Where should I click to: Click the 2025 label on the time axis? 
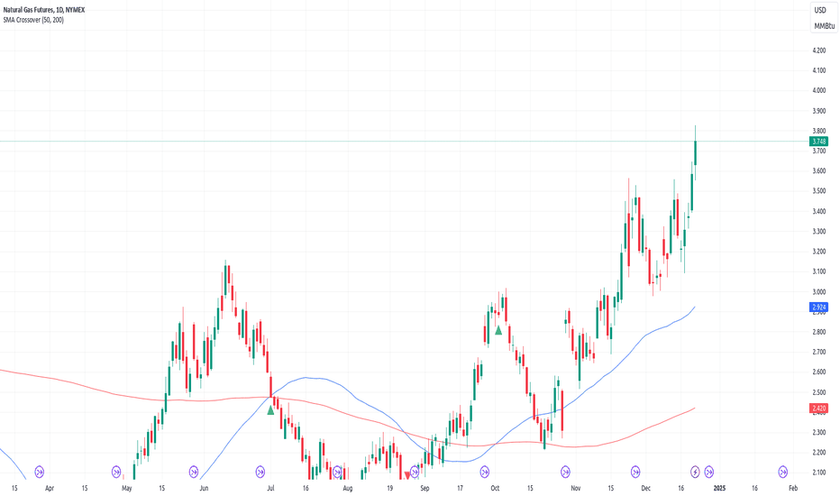(x=719, y=489)
